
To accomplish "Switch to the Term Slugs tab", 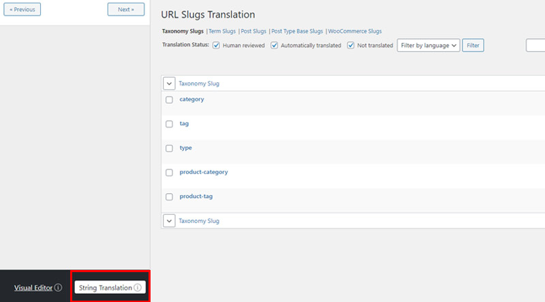I will 222,31.
